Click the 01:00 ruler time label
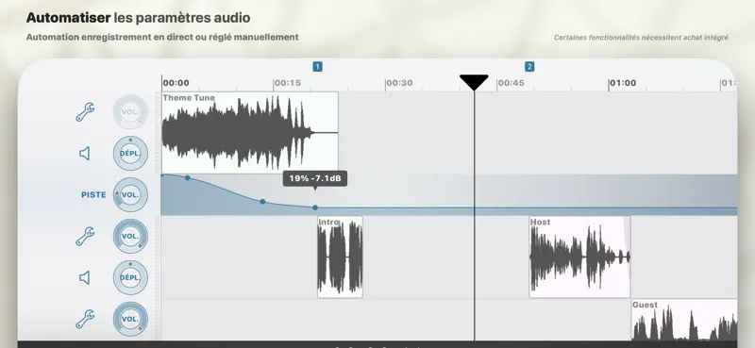The image size is (755, 348). [623, 83]
